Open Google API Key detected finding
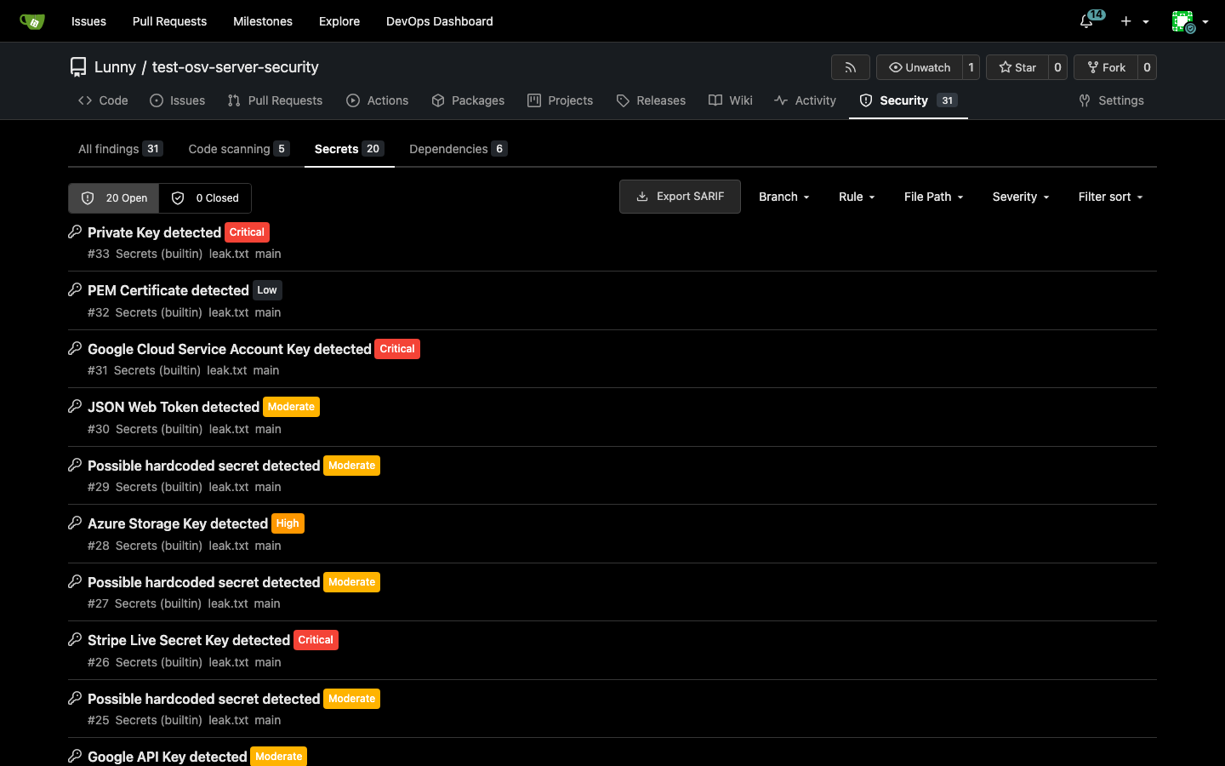Screen dimensions: 1225x766 pyautogui.click(x=168, y=757)
